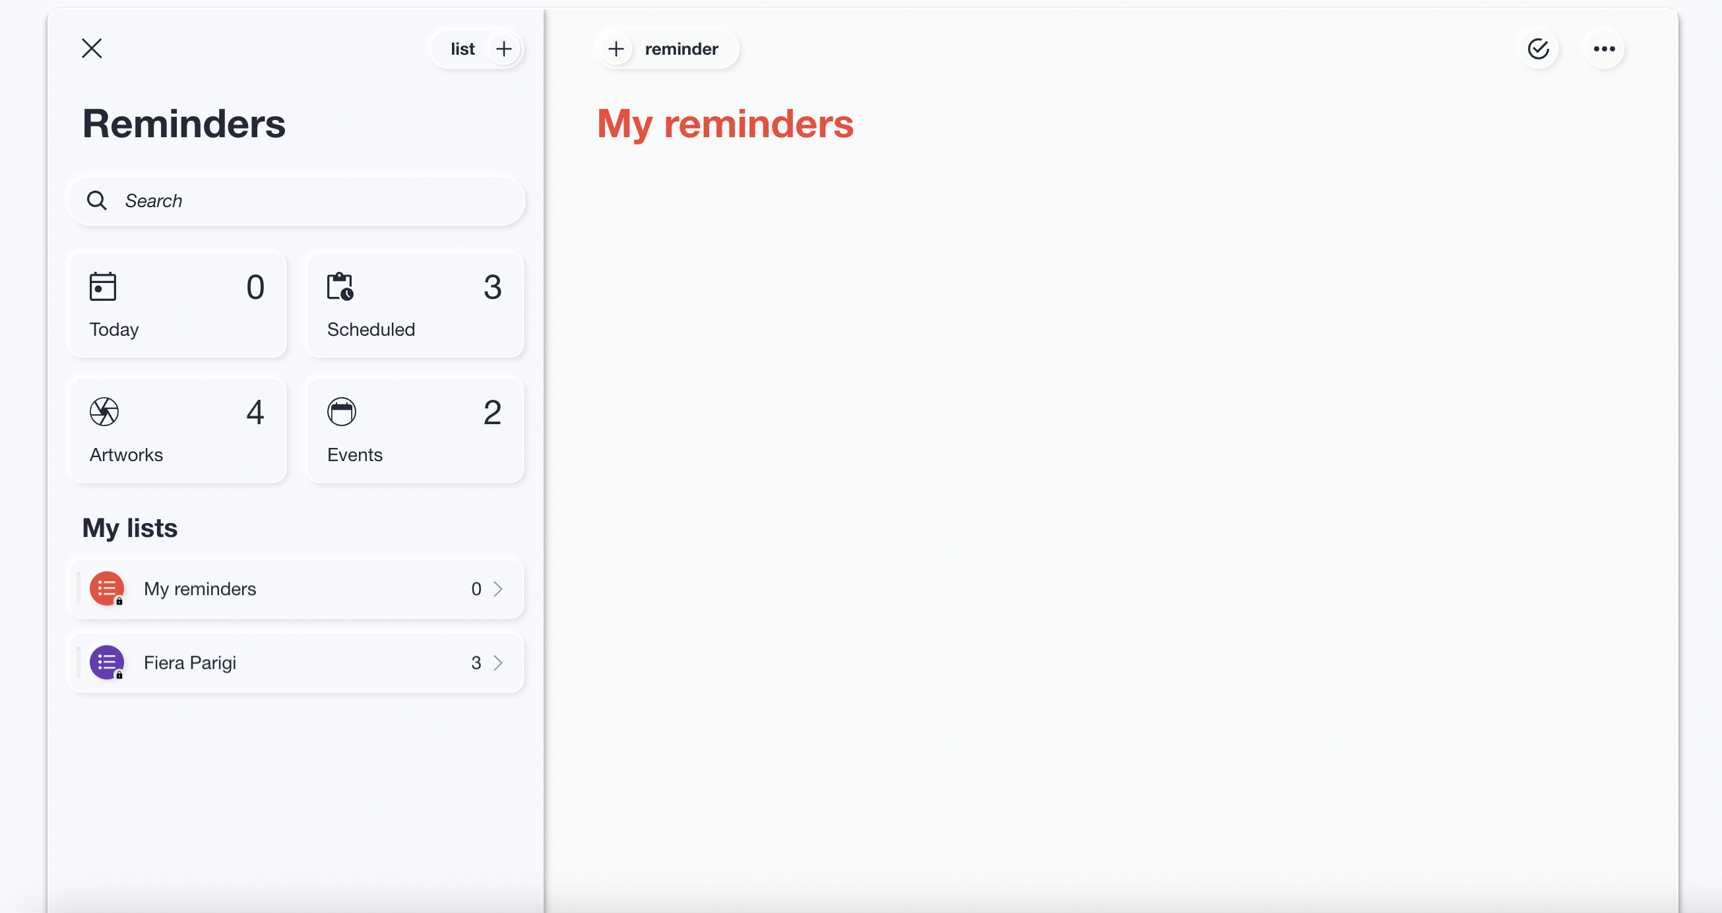Expand Fiera Parigi list via its chevron
Image resolution: width=1722 pixels, height=913 pixels.
click(498, 663)
